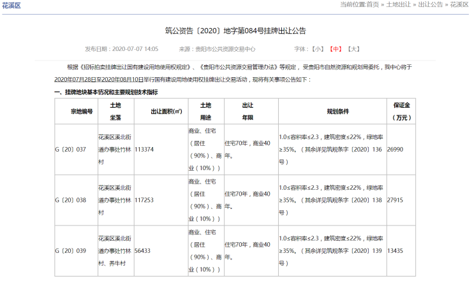The width and height of the screenshot is (472, 288).
Task: Click the 土地坐落 column header
Action: [115, 112]
